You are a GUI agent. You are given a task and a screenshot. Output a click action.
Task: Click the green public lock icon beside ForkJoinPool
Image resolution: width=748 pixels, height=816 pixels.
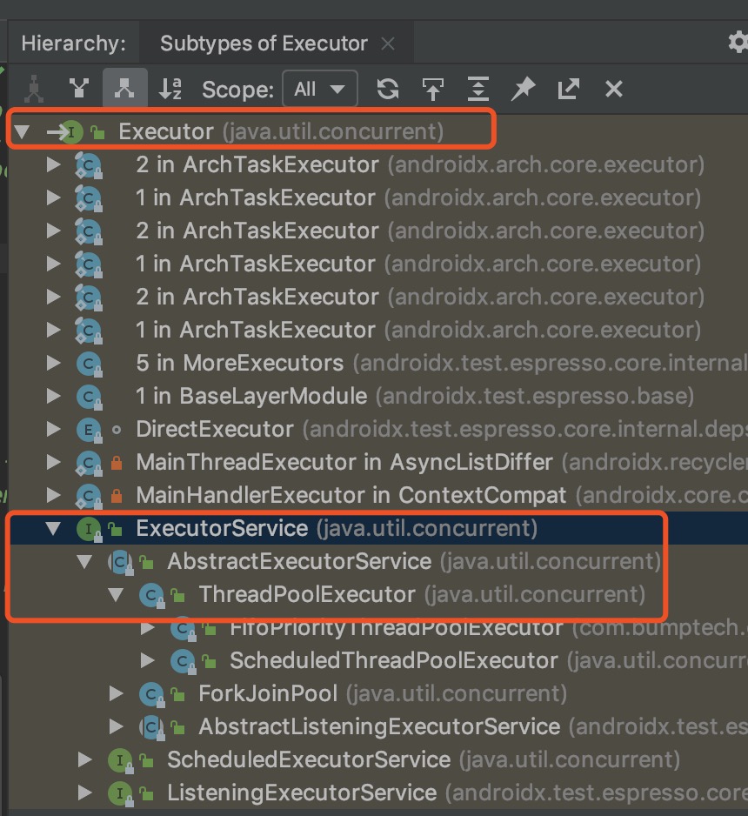click(178, 695)
